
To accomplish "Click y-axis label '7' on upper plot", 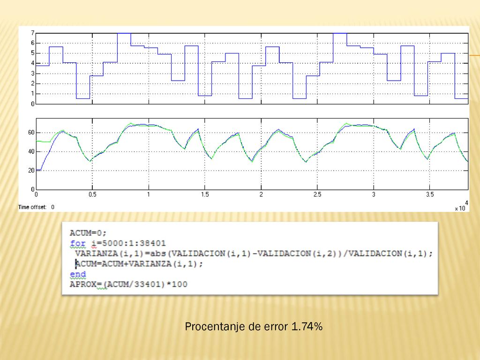I will 32,33.
